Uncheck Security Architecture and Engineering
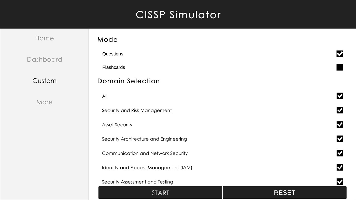 [340, 139]
